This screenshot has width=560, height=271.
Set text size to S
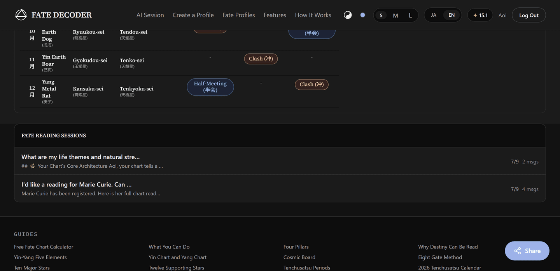coord(381,15)
